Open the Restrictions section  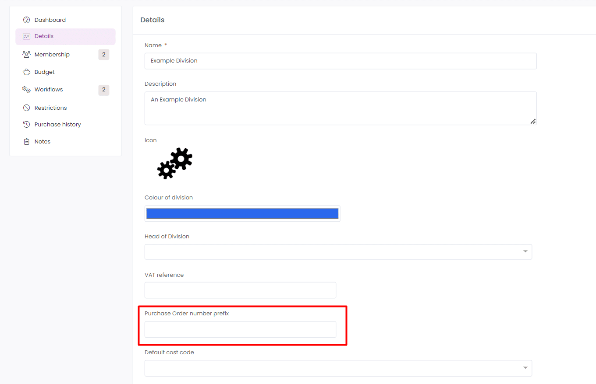pos(65,108)
